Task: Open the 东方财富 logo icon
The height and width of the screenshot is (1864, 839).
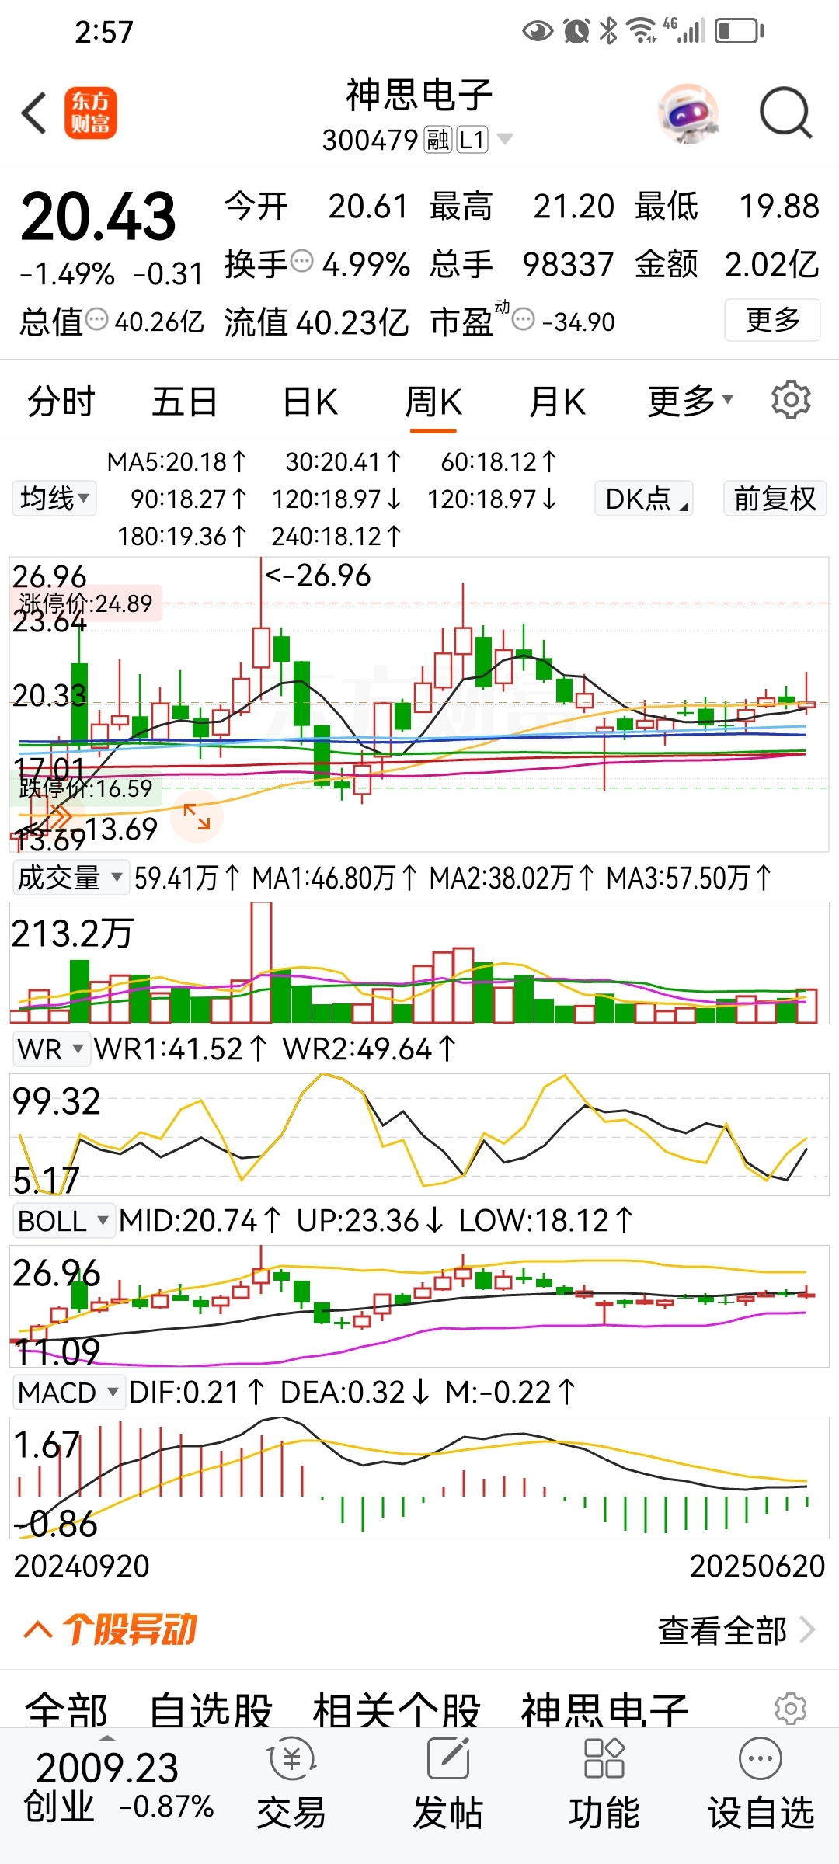Action: (91, 113)
